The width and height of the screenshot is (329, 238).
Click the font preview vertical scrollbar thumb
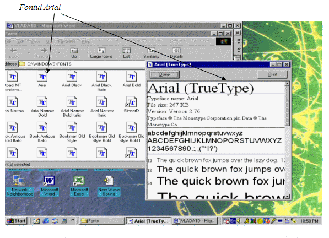(x=287, y=106)
